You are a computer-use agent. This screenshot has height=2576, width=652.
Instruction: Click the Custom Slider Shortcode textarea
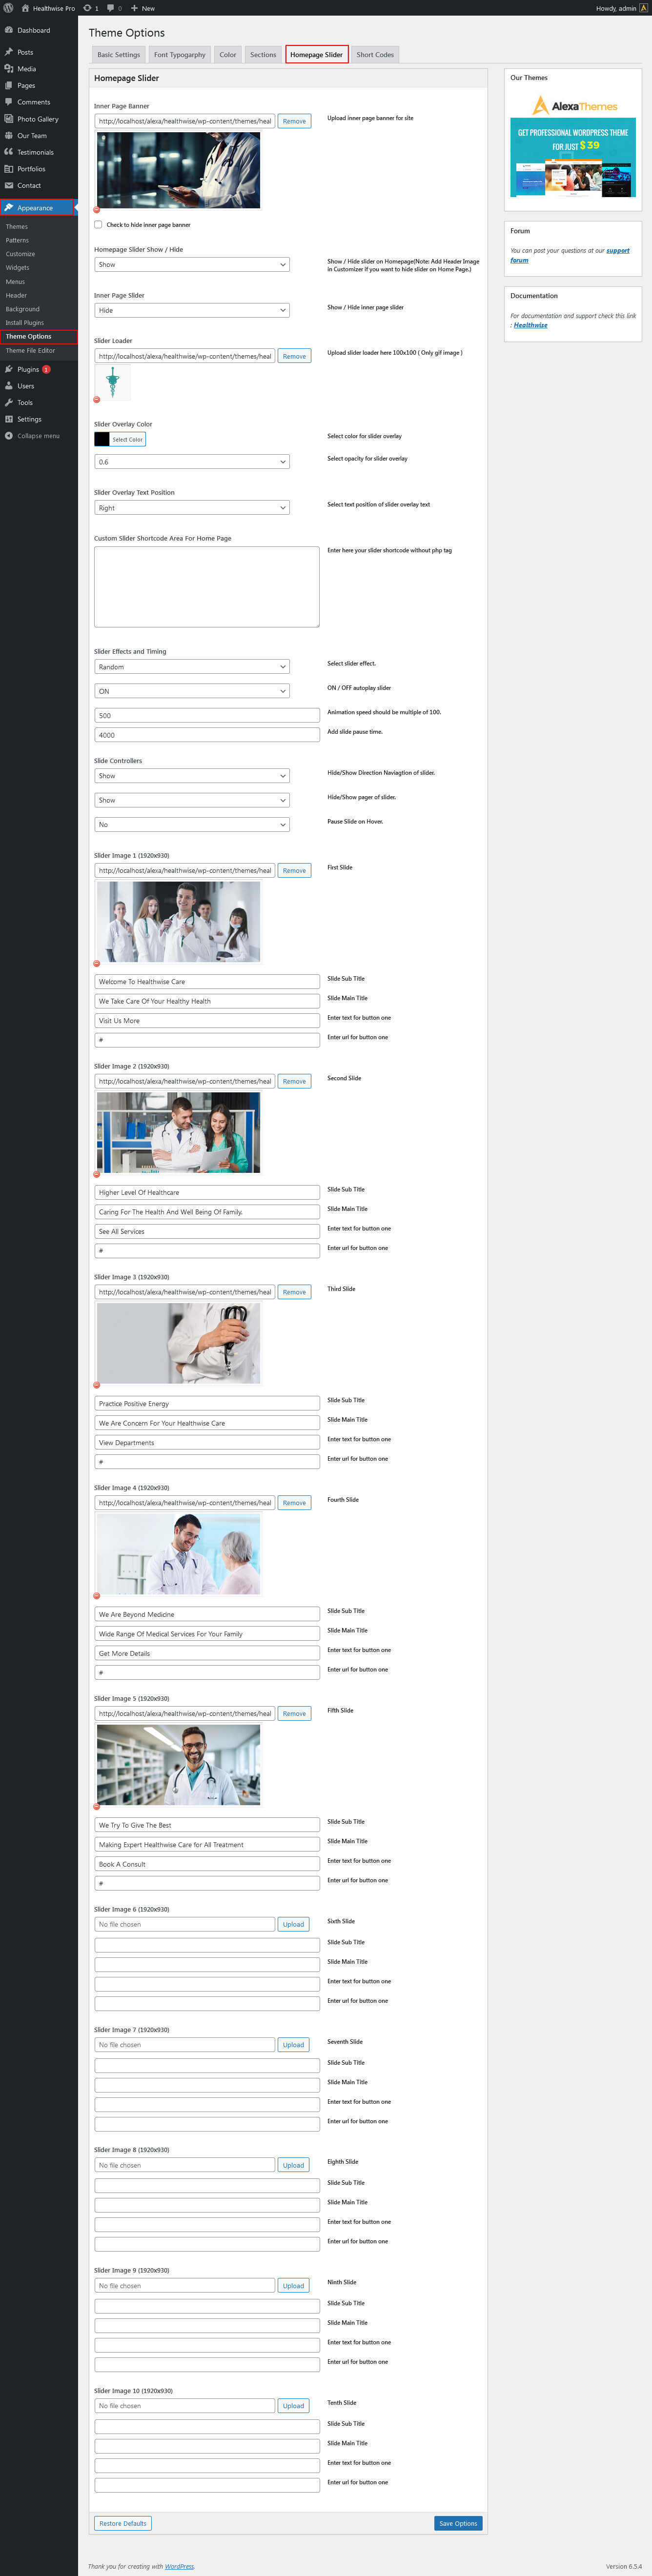pyautogui.click(x=207, y=587)
